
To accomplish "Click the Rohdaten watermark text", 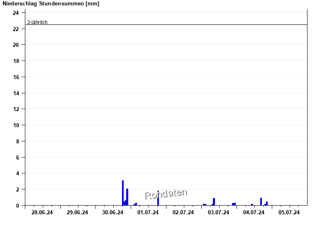I will point(166,194).
